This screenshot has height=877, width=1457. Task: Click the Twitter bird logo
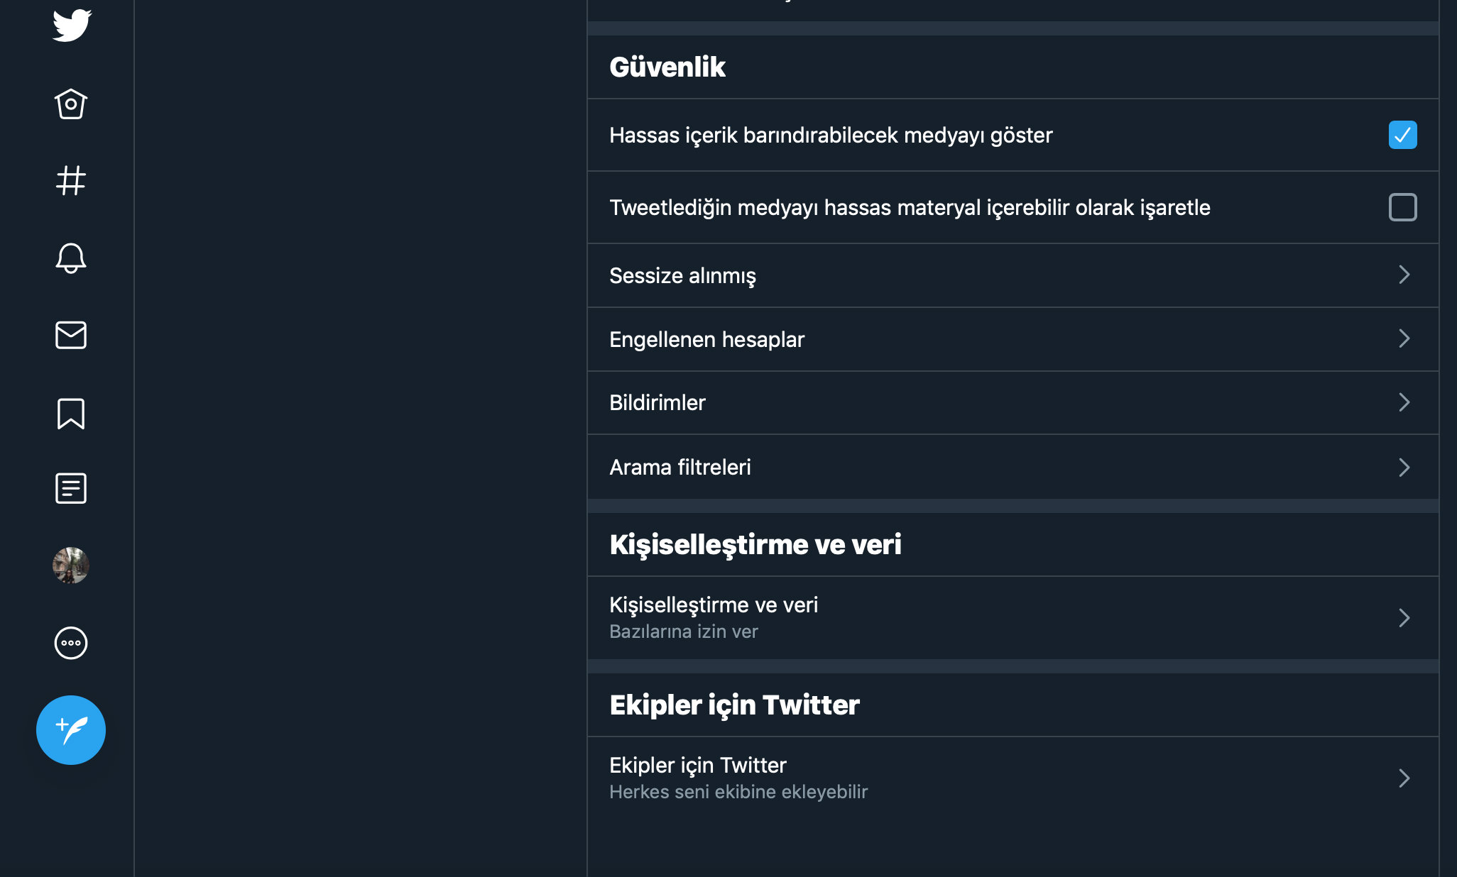(72, 26)
